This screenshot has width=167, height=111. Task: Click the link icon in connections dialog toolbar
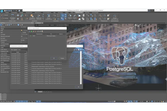(40, 31)
